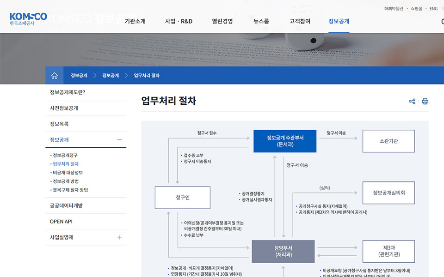The height and width of the screenshot is (277, 444).
Task: Expand the 사업실명제 sidebar section
Action: (119, 237)
